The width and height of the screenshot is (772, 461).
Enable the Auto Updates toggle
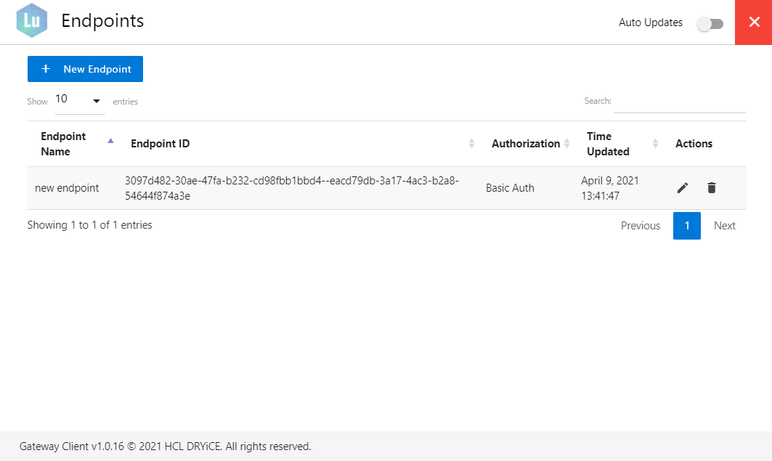pyautogui.click(x=710, y=23)
